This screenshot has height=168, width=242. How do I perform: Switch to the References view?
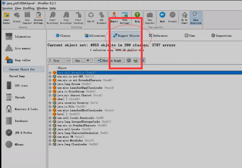tap(158, 35)
